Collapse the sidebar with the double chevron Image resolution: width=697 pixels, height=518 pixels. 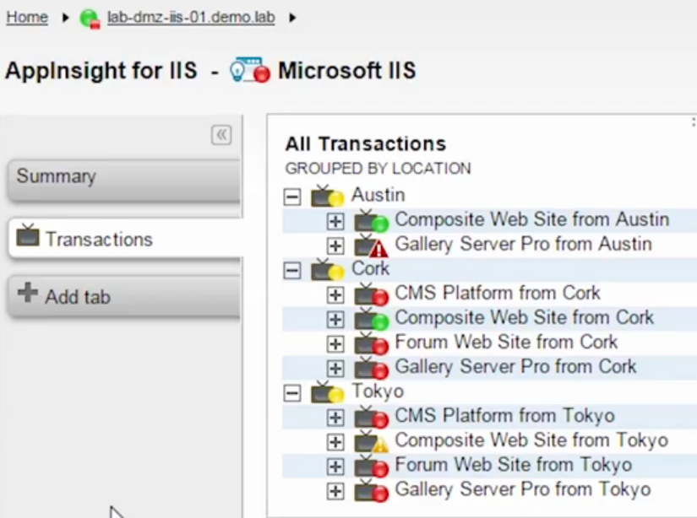[221, 135]
